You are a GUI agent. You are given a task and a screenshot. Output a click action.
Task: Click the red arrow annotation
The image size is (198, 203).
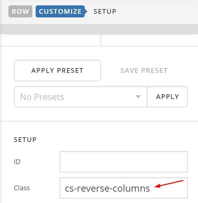(x=169, y=184)
